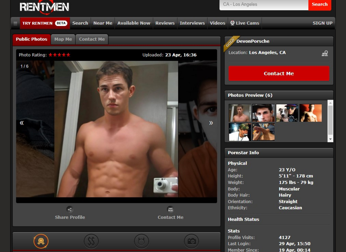Click the red Search button

[319, 4]
